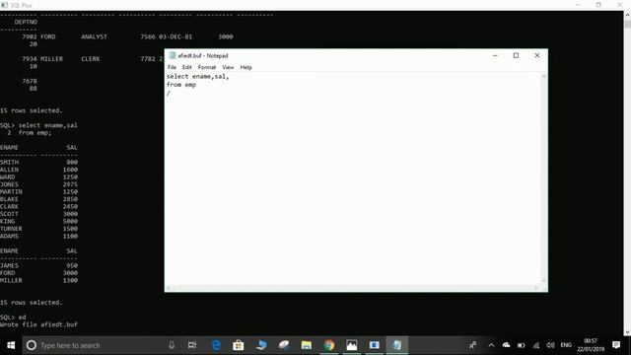The image size is (631, 355).
Task: Launch Google Chrome from the taskbar
Action: point(329,345)
